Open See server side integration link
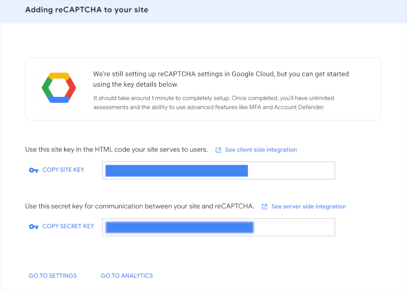This screenshot has height=289, width=407. 308,206
